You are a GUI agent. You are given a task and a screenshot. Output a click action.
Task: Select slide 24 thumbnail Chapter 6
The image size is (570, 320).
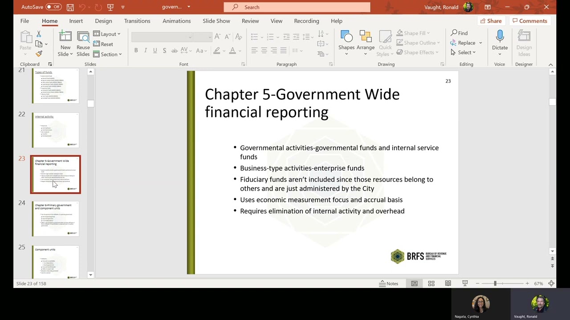(x=55, y=219)
